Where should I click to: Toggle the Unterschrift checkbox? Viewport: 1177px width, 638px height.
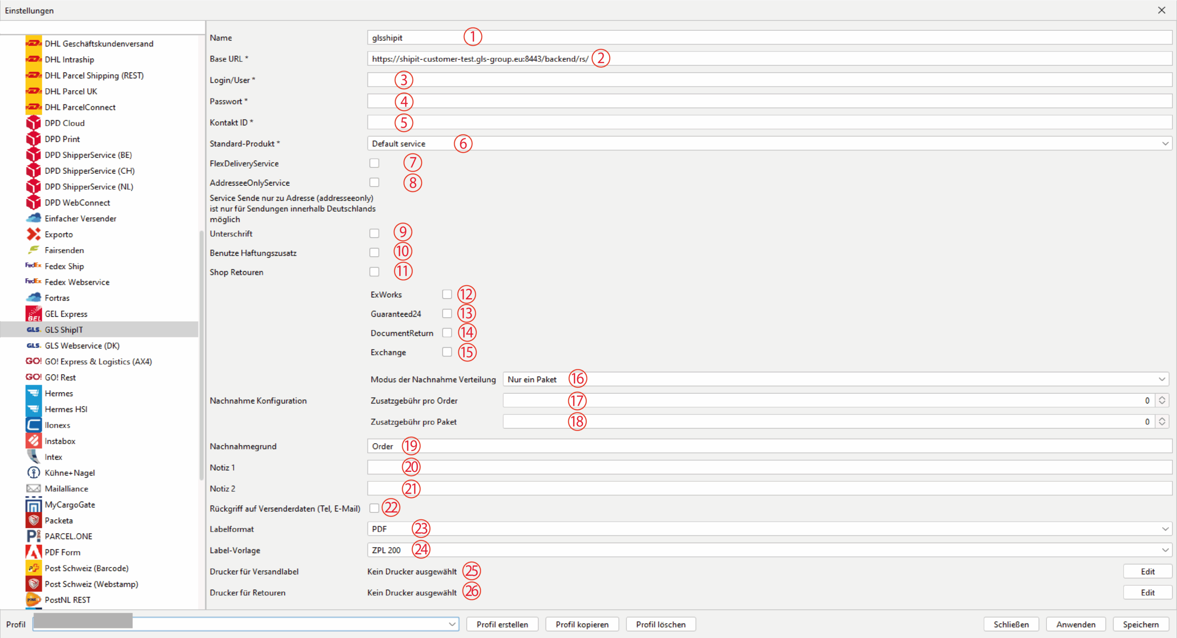tap(374, 233)
